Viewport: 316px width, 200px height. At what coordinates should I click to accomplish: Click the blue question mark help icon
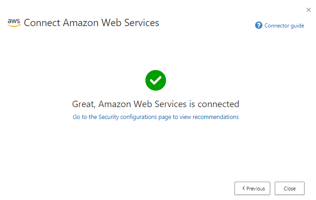tap(259, 25)
